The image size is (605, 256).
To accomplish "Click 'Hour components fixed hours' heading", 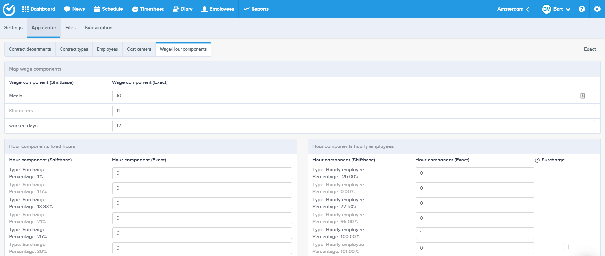I will [x=42, y=146].
